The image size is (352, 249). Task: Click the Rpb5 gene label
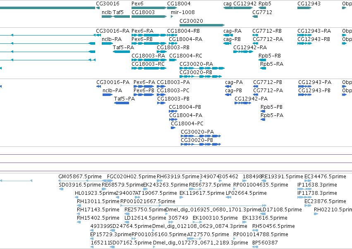[x=265, y=4]
